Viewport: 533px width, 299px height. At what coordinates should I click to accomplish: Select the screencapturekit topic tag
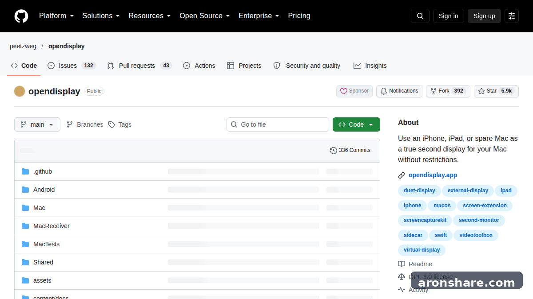tap(425, 220)
